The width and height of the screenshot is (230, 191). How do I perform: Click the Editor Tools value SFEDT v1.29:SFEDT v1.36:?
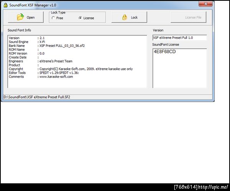59,73
